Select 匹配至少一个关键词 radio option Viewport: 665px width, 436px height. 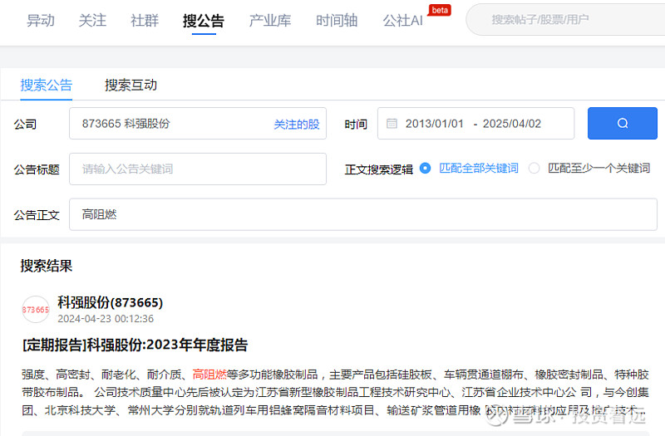(x=534, y=169)
